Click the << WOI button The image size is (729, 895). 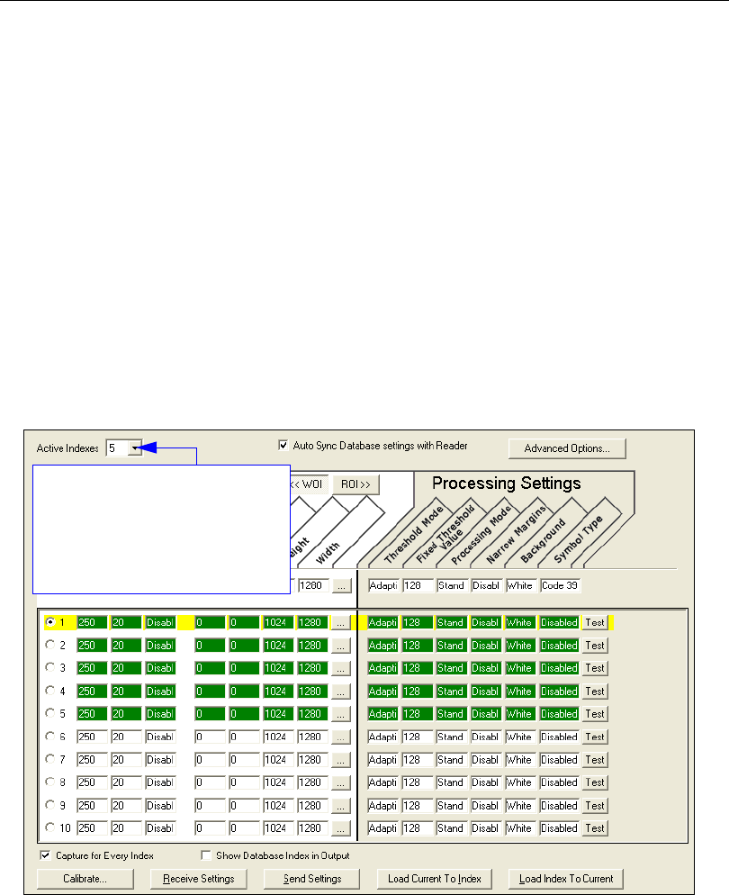pos(310,484)
